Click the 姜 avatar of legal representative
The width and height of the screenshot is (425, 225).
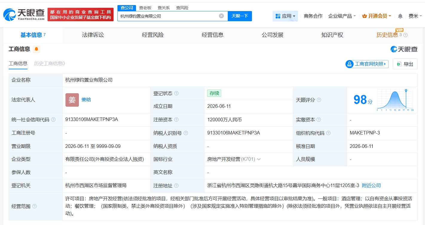[x=72, y=100]
